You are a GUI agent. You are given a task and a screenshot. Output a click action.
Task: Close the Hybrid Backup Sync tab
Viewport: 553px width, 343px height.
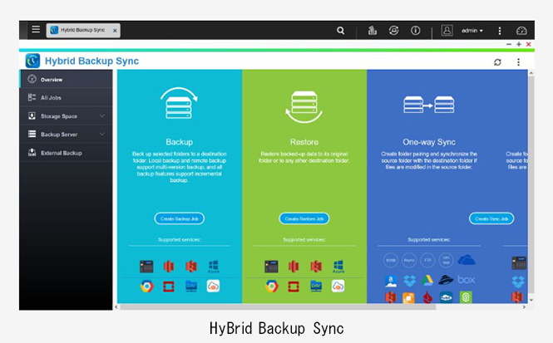(115, 31)
